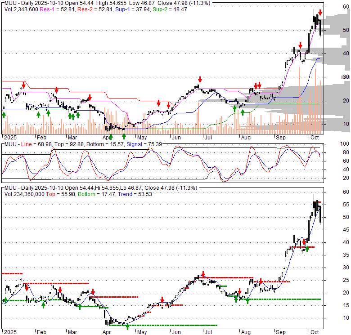The image size is (351, 335).
Task: Click the green buy arrow in late September, bottom chart
Action: coord(307,248)
